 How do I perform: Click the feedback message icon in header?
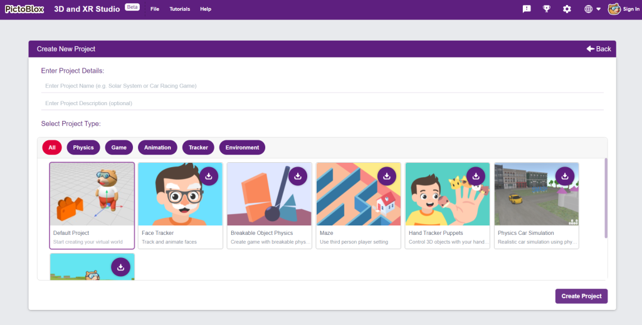coord(527,9)
